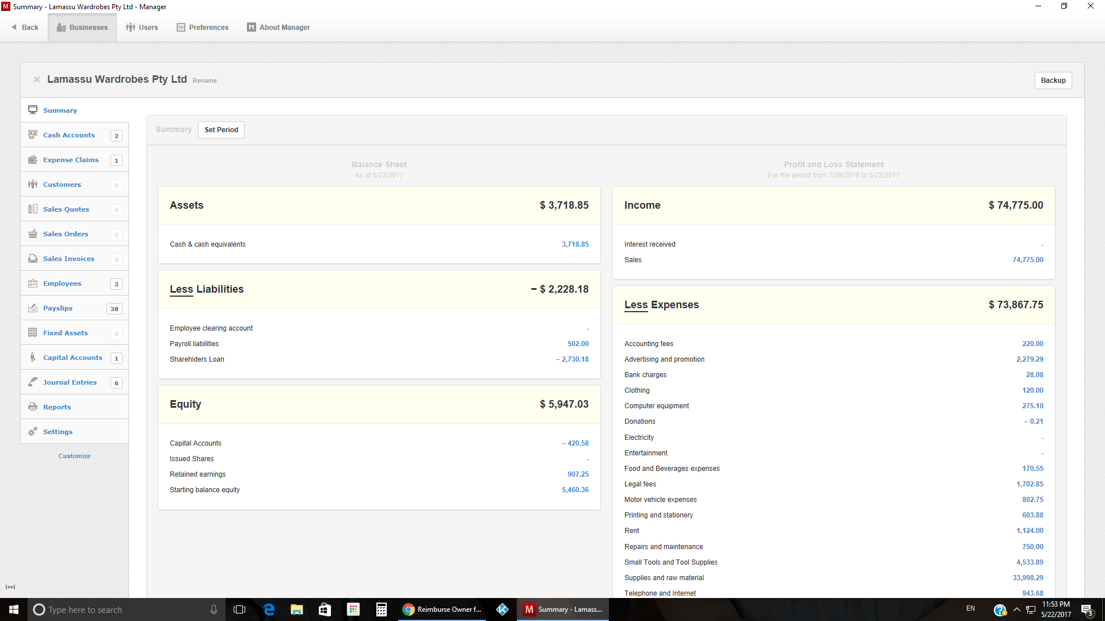This screenshot has height=621, width=1105.
Task: Go Back in Manager
Action: (x=25, y=27)
